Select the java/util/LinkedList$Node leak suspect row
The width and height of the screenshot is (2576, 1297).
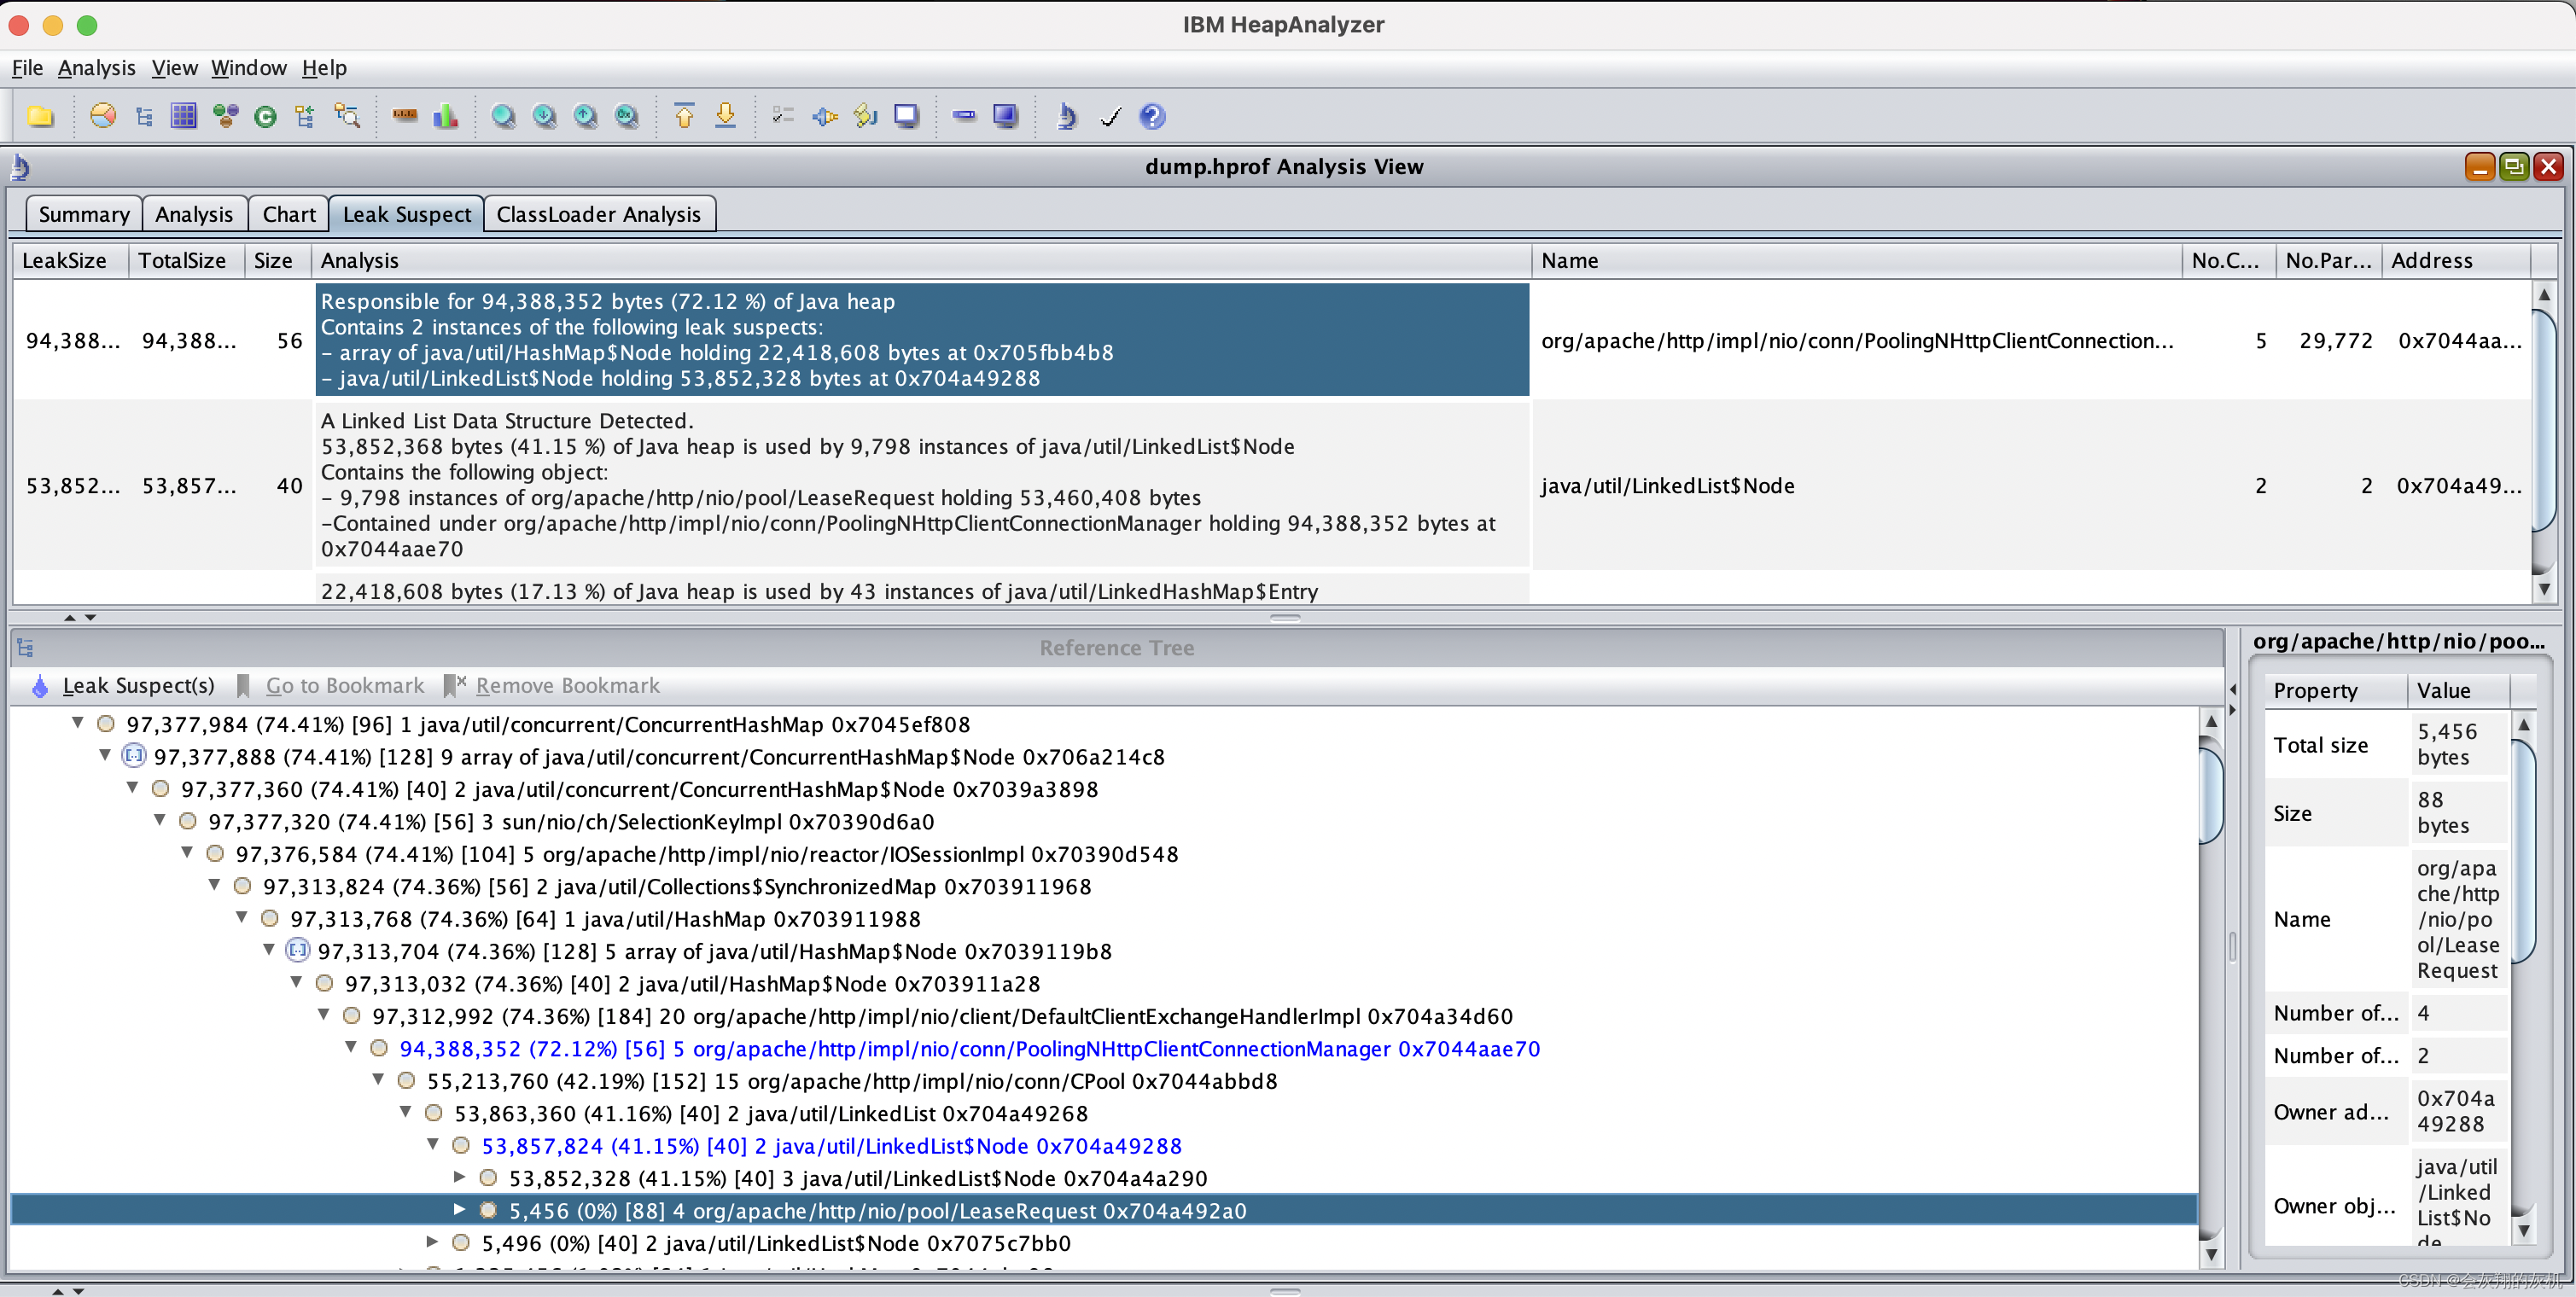pos(1272,485)
